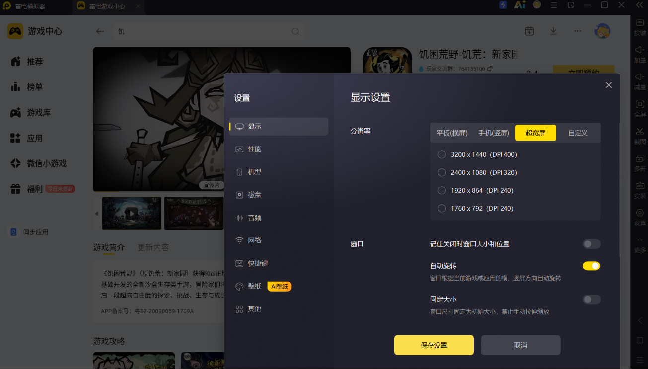Open the calendar reservation icon

tap(529, 31)
